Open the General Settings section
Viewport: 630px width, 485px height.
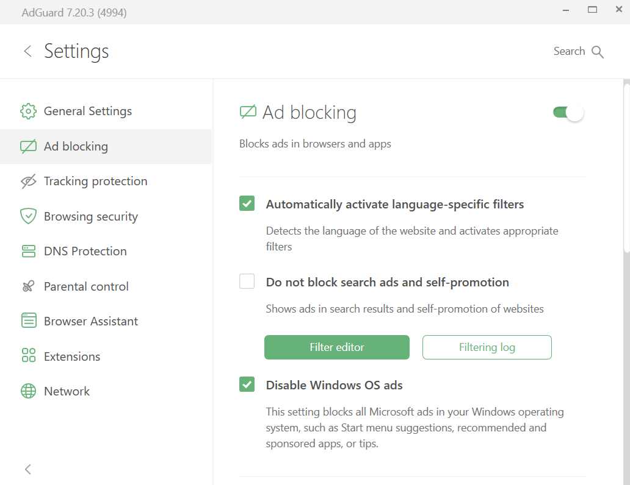(106, 111)
